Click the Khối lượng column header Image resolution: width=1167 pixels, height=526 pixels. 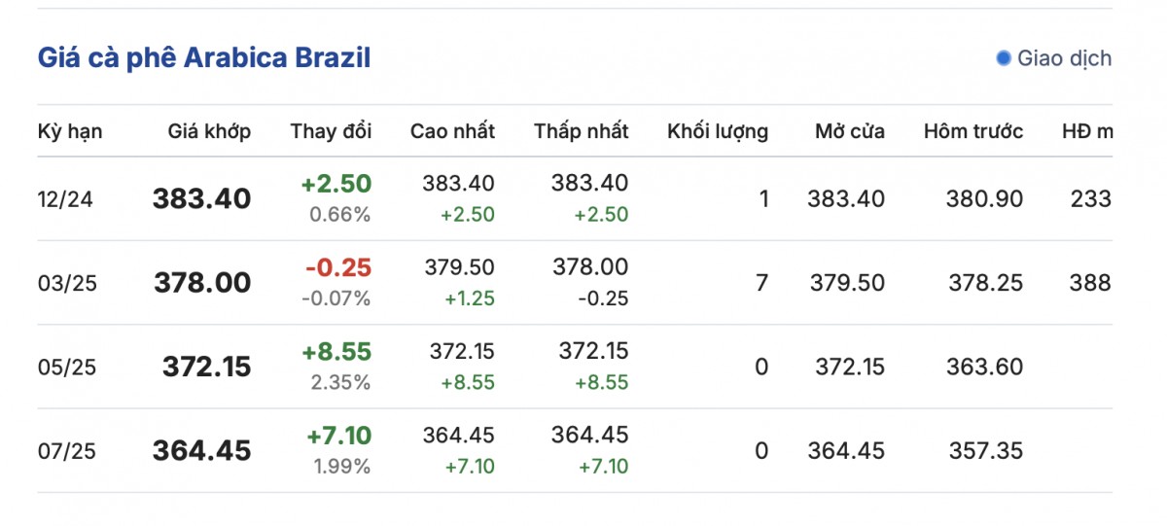pyautogui.click(x=717, y=131)
